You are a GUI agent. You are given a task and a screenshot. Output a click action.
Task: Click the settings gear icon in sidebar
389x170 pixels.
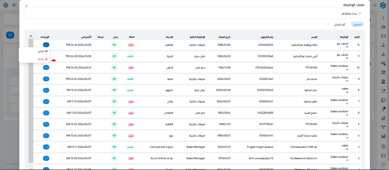tap(383, 146)
